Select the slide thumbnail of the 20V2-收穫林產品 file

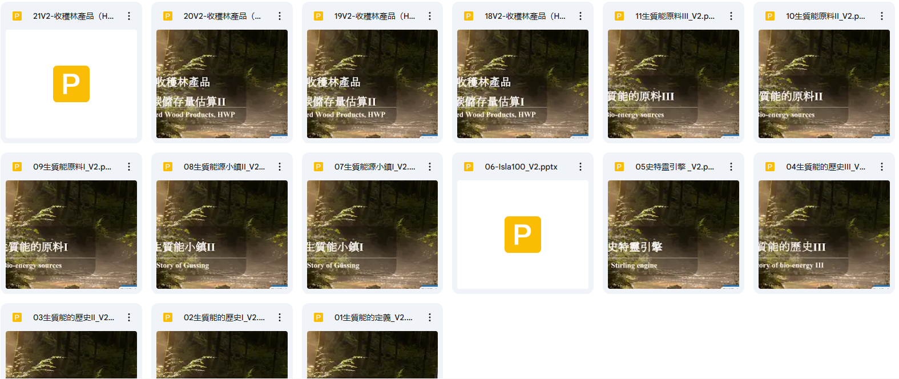point(222,84)
